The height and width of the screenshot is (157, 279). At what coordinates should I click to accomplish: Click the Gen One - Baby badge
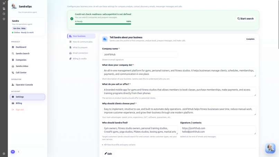click(19, 28)
